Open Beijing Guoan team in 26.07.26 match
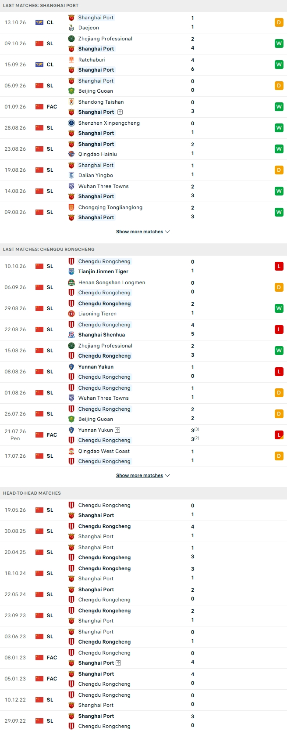This screenshot has width=287, height=731. point(96,419)
